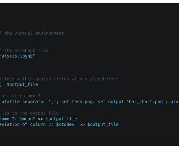This screenshot has height=149, width=179.
Task: Click $output_file on the $stddev line
Action: tap(103, 124)
